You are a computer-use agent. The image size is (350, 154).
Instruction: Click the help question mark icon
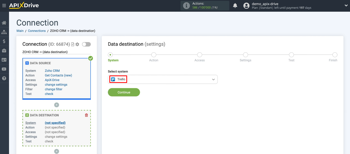tap(4, 78)
